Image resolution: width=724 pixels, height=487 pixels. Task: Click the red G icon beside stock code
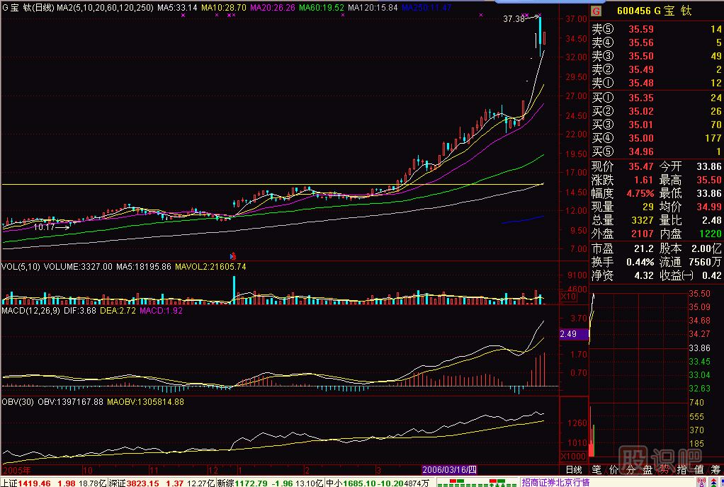[596, 11]
